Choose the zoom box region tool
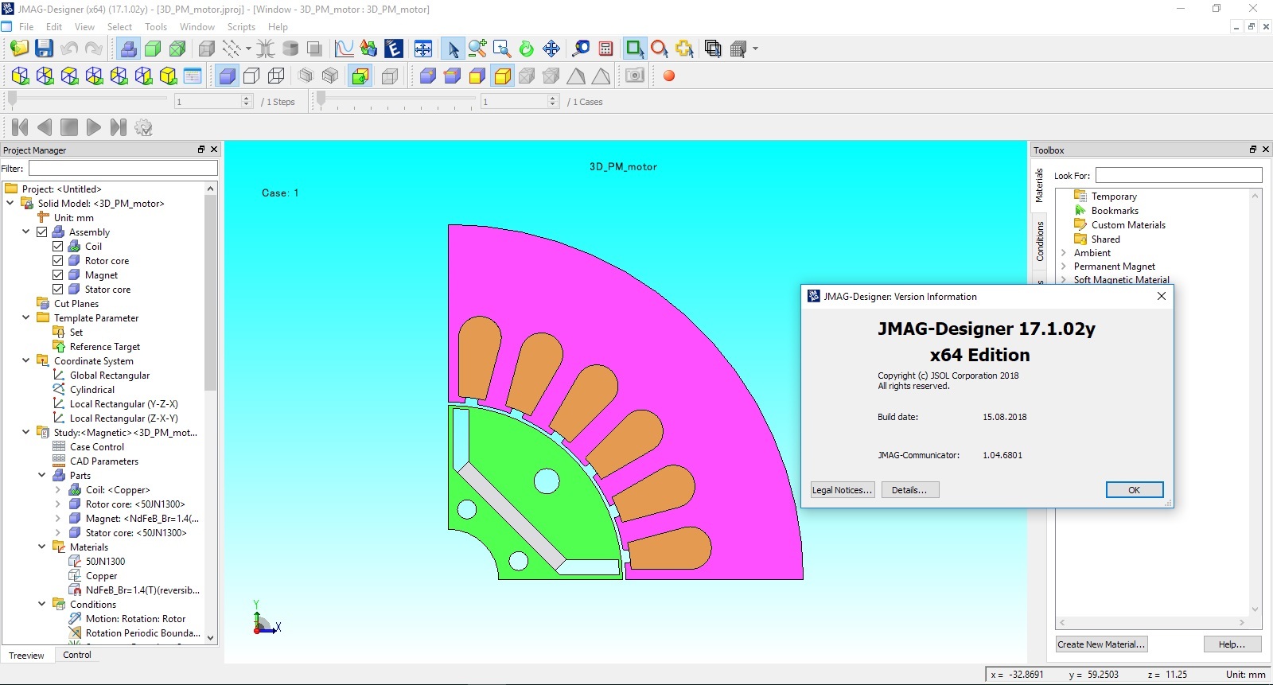The height and width of the screenshot is (685, 1273). coord(502,49)
